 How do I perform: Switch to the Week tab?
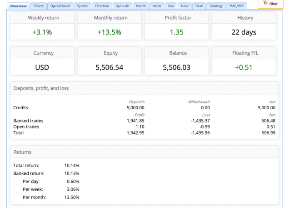point(157,6)
